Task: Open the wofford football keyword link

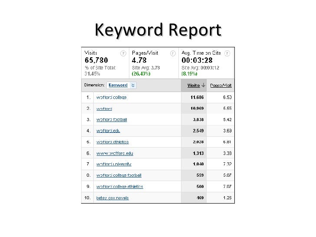Action: click(x=112, y=120)
